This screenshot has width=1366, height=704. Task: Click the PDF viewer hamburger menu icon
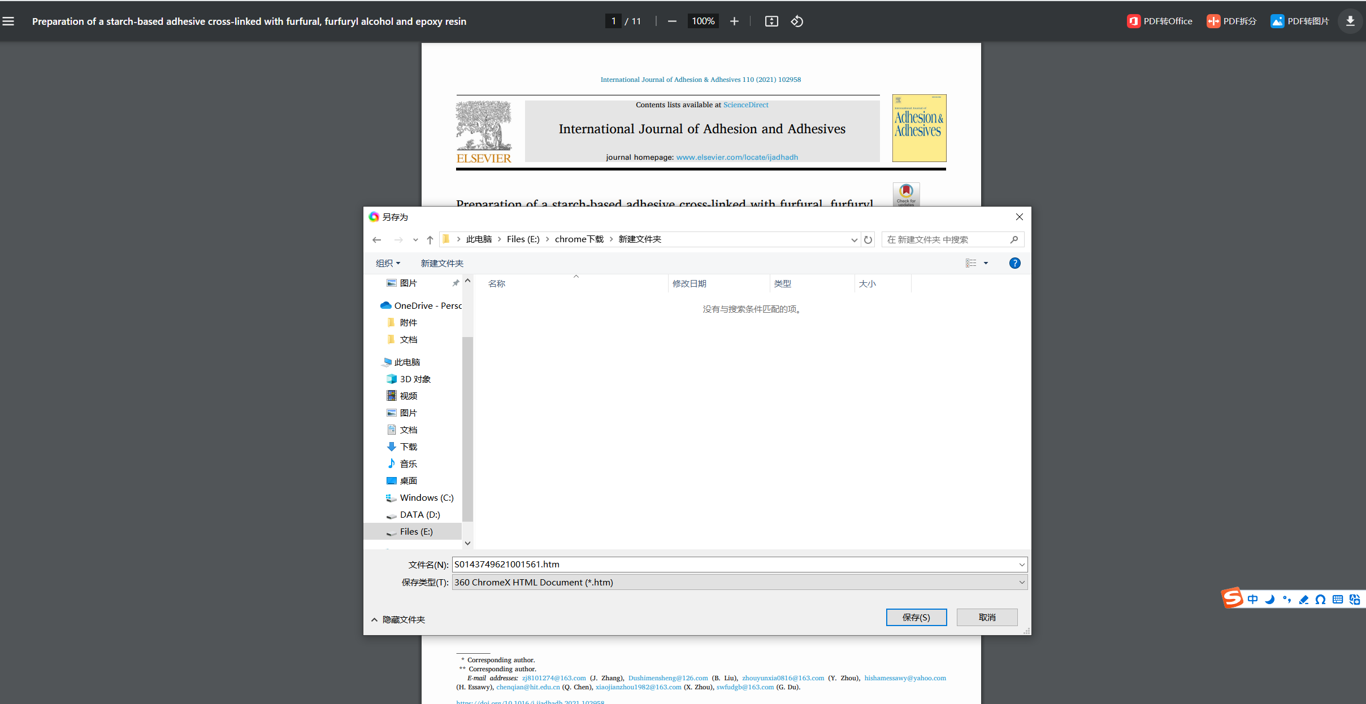(8, 21)
